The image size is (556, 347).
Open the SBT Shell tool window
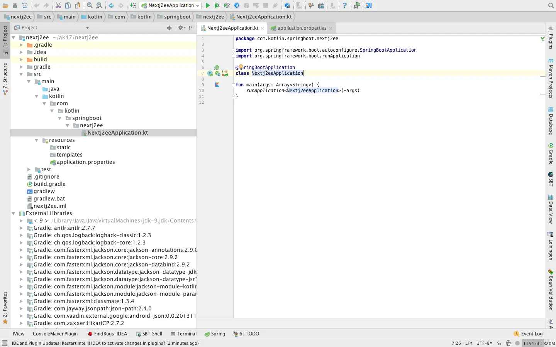[x=149, y=334]
